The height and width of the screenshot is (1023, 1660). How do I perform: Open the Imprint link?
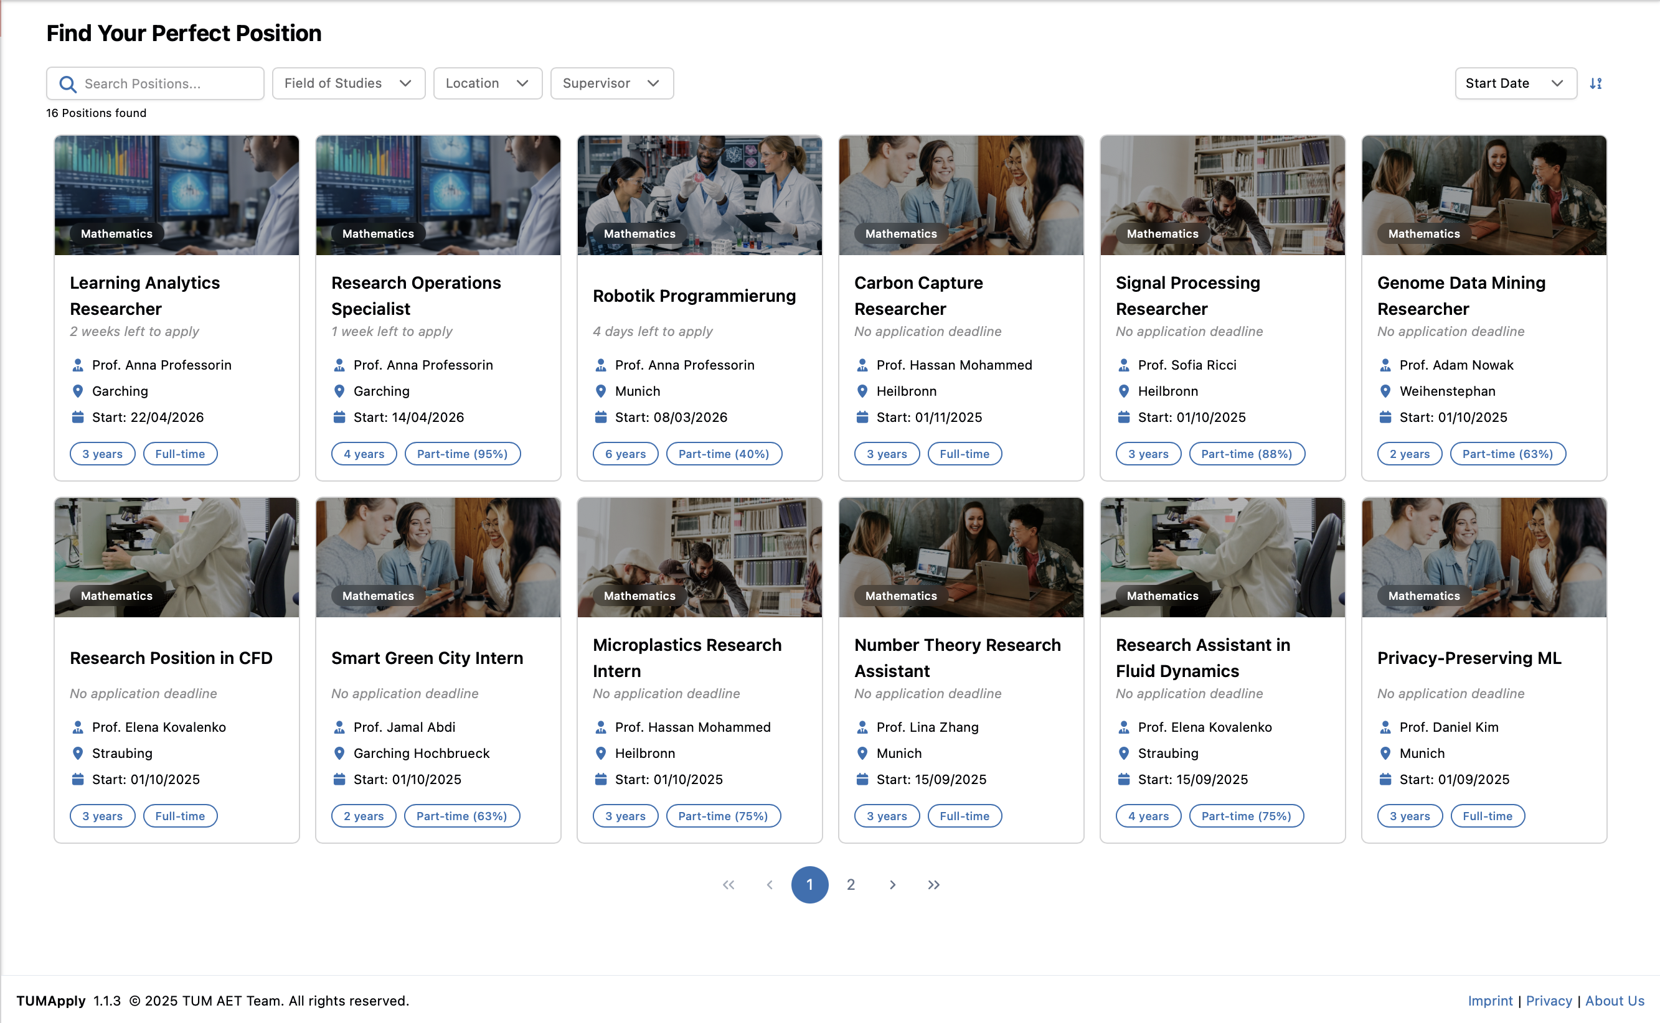coord(1489,1001)
